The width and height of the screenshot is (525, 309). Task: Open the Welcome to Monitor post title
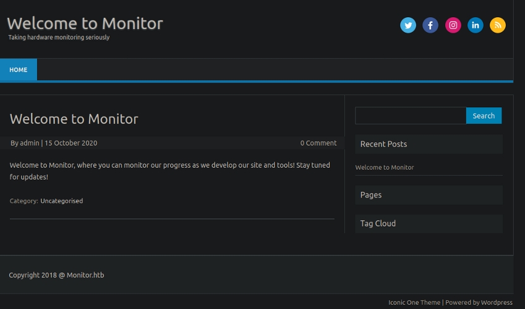(x=74, y=119)
